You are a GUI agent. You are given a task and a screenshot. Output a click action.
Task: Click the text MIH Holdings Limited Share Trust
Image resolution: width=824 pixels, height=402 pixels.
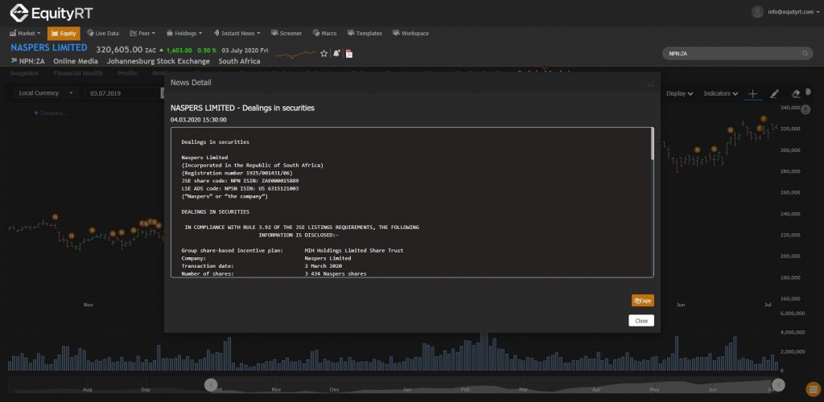pos(354,250)
